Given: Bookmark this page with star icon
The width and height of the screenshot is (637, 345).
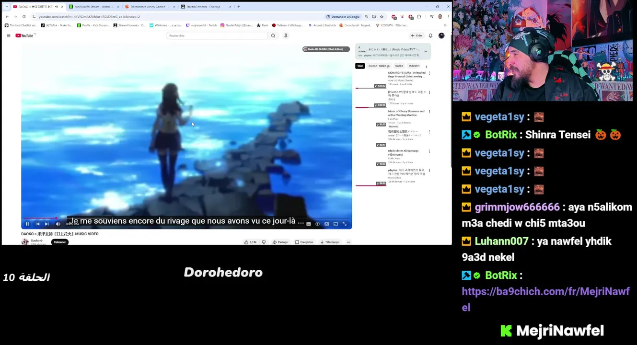Looking at the screenshot, I should [382, 17].
